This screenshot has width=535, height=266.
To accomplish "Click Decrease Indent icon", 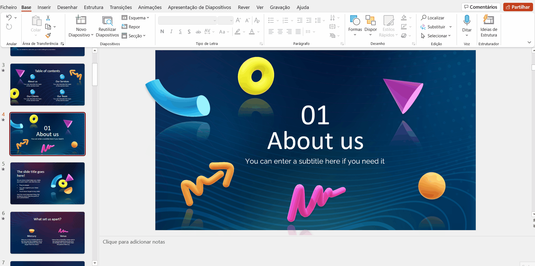I will tap(300, 20).
